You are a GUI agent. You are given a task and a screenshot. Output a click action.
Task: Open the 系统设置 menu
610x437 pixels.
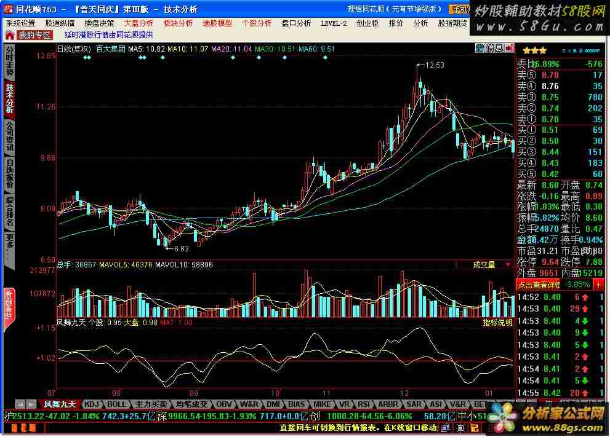pos(20,23)
